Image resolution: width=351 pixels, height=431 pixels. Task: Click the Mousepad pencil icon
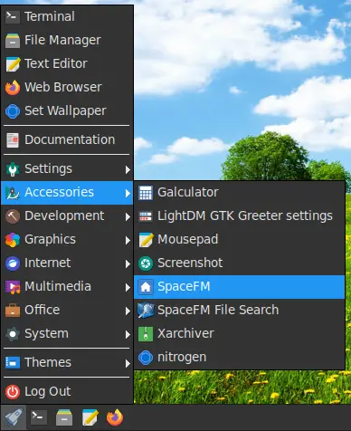146,240
